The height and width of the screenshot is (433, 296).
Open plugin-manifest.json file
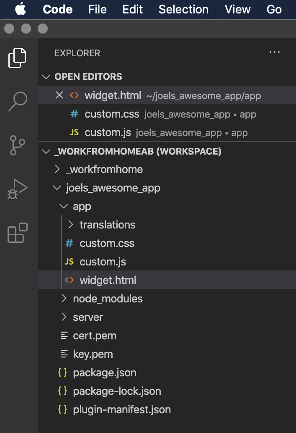click(121, 409)
